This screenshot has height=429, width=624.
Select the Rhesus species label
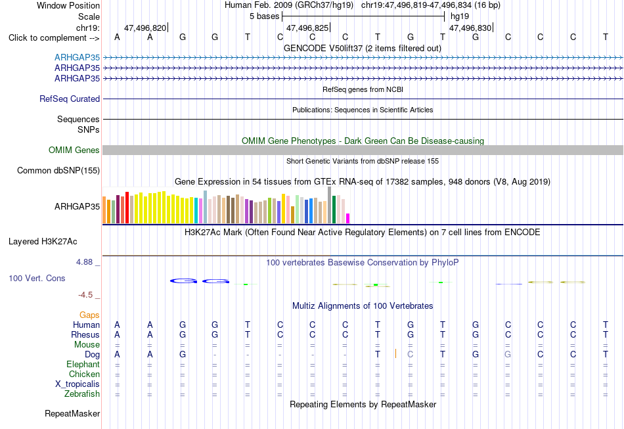point(85,334)
